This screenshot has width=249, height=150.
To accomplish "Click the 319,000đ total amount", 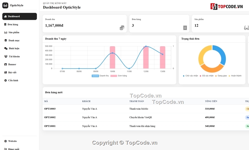I will click(x=210, y=109).
